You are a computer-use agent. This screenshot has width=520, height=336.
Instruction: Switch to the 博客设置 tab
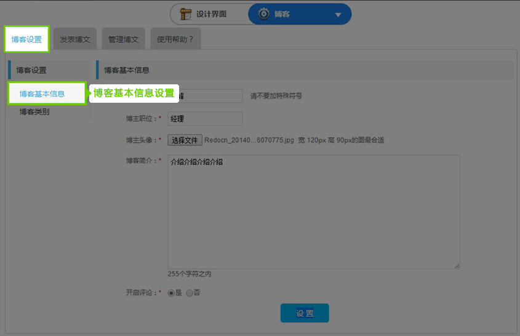coord(26,39)
